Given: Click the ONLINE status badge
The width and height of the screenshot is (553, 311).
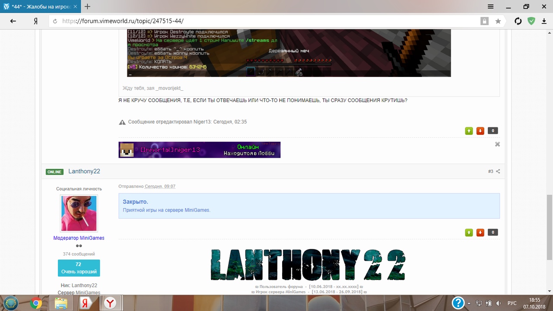Looking at the screenshot, I should pos(54,172).
